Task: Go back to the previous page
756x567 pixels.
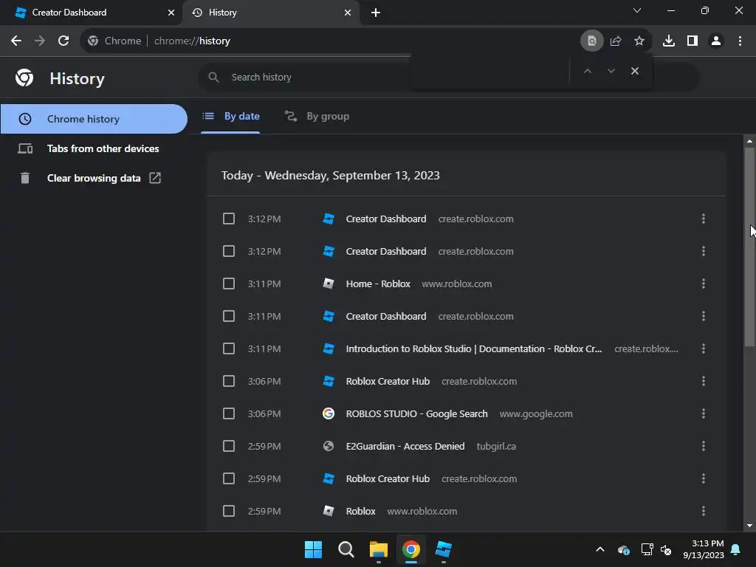Action: (16, 41)
